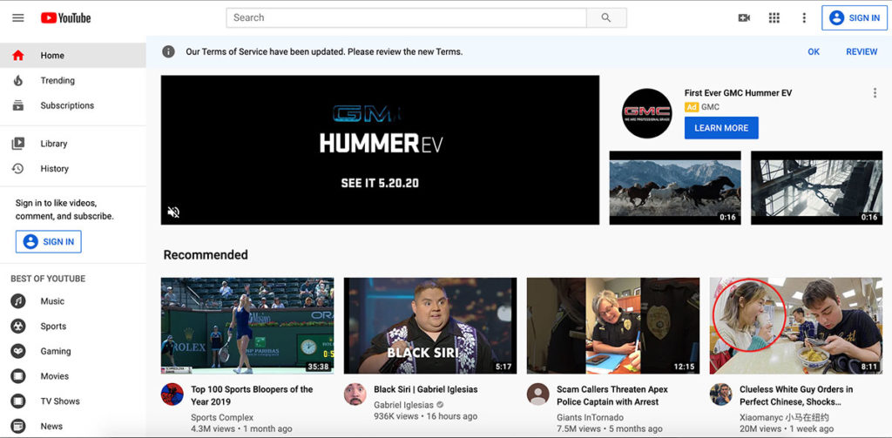Click the top-right SIGN IN button
The image size is (892, 438).
click(x=855, y=17)
